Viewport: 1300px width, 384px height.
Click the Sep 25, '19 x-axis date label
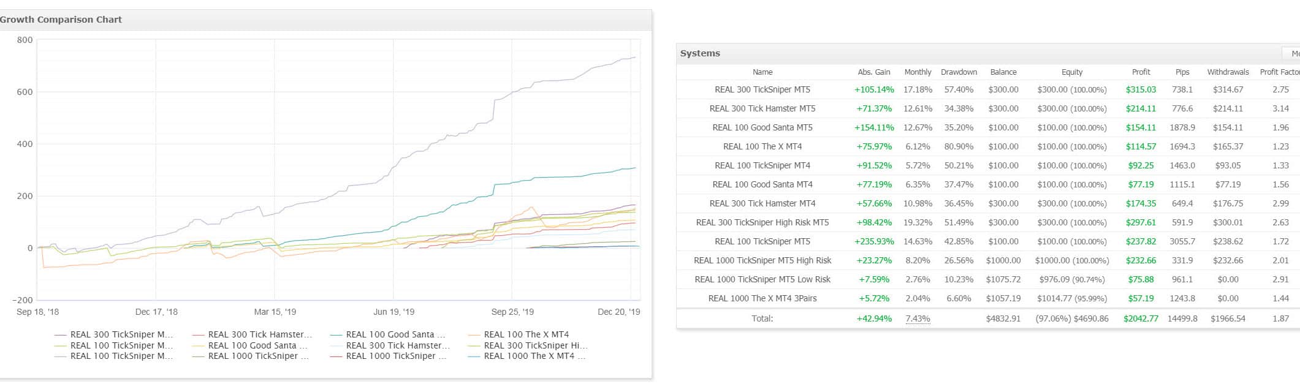coord(512,312)
